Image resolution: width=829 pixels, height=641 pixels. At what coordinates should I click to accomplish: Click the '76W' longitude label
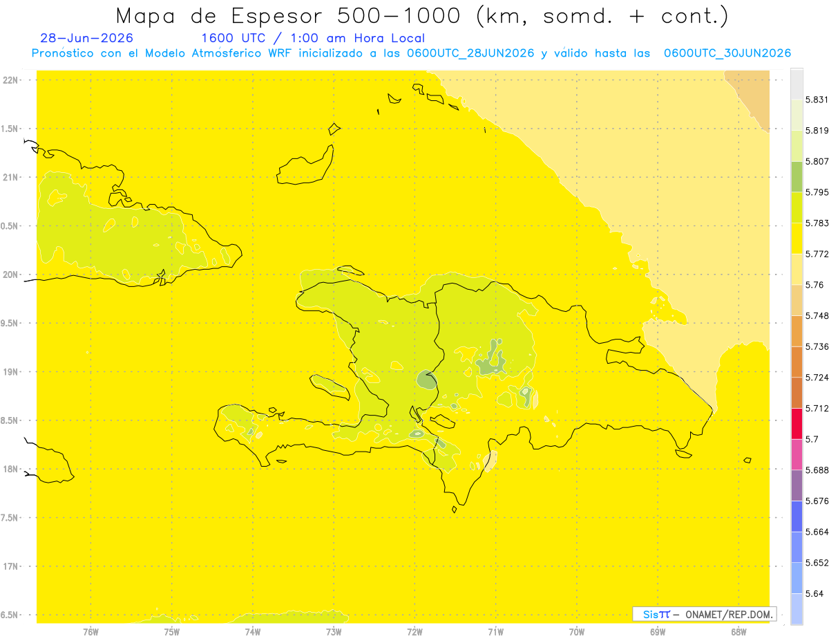click(x=90, y=632)
